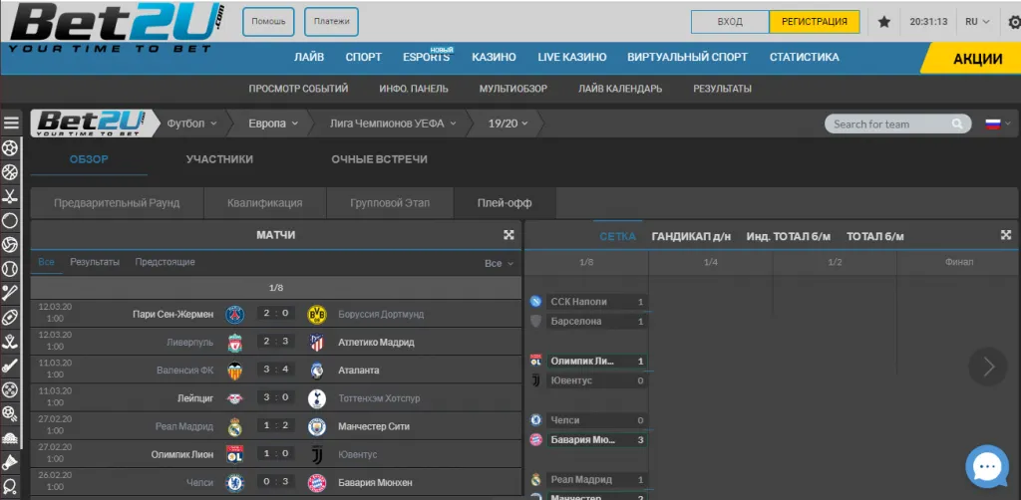Select the soccer ball sport icon

point(10,148)
